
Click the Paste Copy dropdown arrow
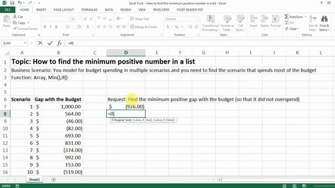click(28, 23)
